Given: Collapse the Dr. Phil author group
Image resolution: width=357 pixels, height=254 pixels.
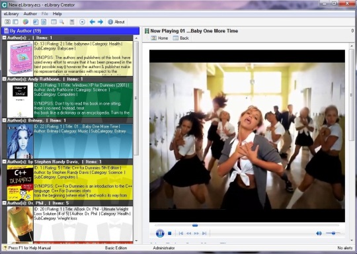Looking at the screenshot, I should (5, 203).
